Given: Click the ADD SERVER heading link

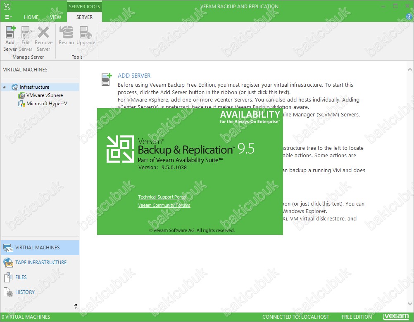Looking at the screenshot, I should (x=134, y=76).
